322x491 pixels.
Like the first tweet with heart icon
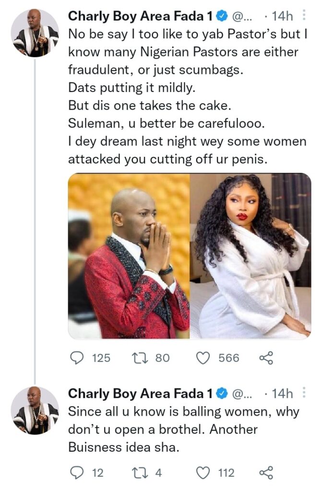(x=203, y=358)
